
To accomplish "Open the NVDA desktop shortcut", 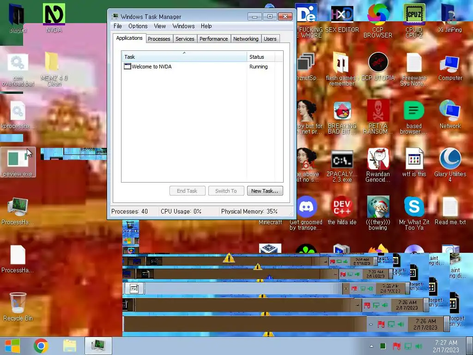I will tap(54, 18).
